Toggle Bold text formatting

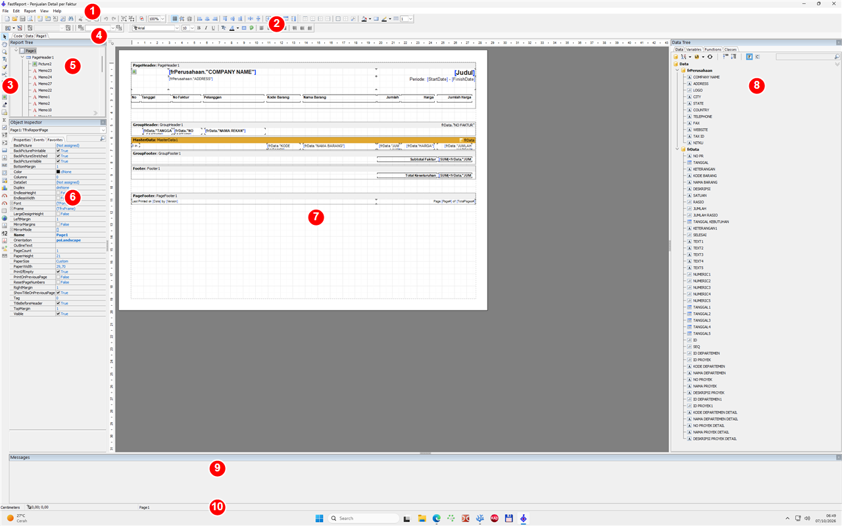pyautogui.click(x=199, y=28)
